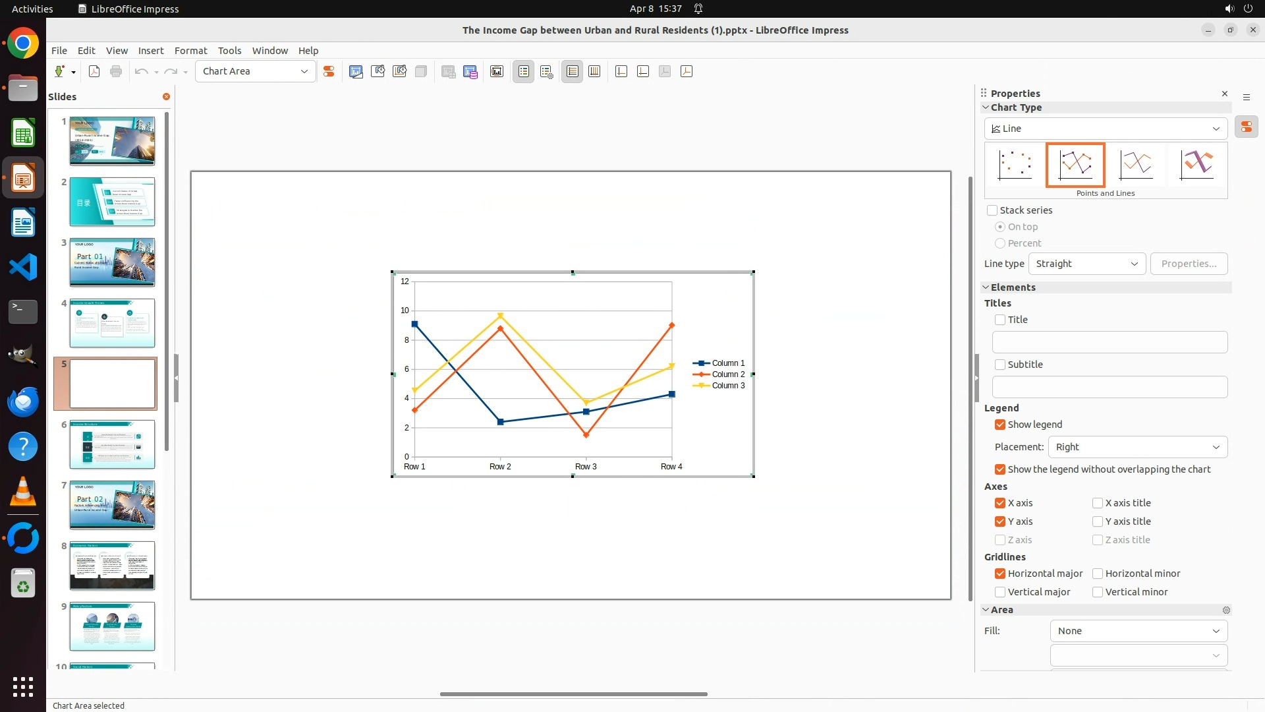Collapse the Elements section
This screenshot has width=1265, height=712.
[x=986, y=287]
